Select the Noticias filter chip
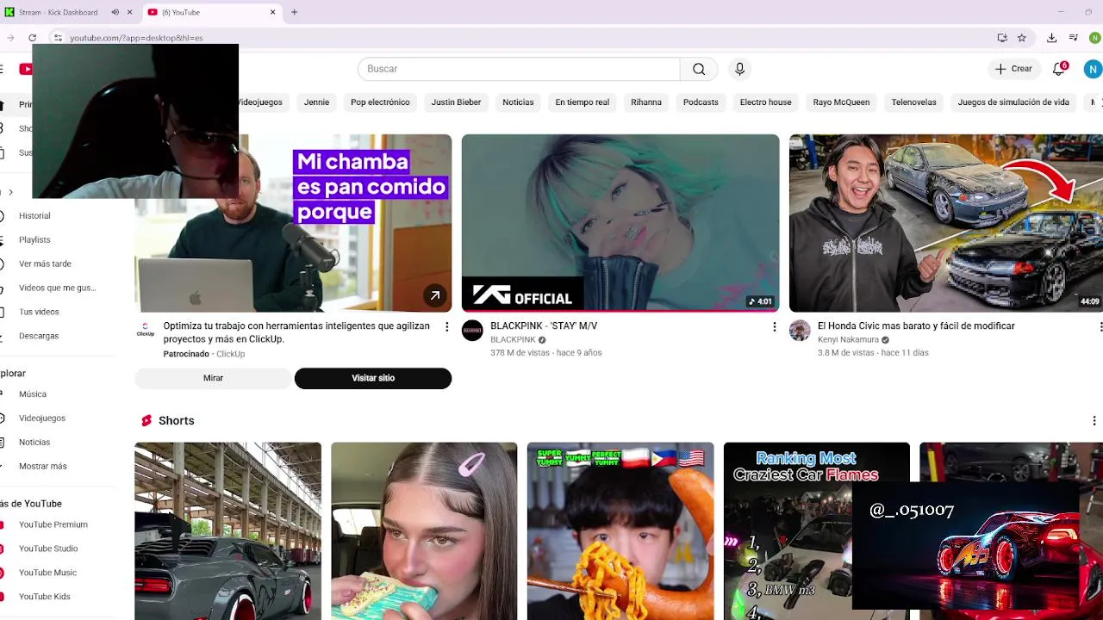This screenshot has height=620, width=1103. pyautogui.click(x=518, y=102)
